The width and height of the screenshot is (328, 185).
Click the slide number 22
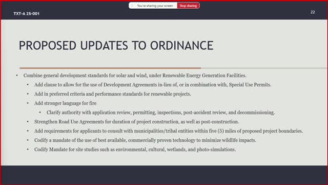coord(313,12)
